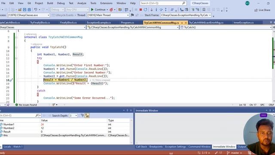Open the Search Depth dropdown
275x155 pixels.
76,115
